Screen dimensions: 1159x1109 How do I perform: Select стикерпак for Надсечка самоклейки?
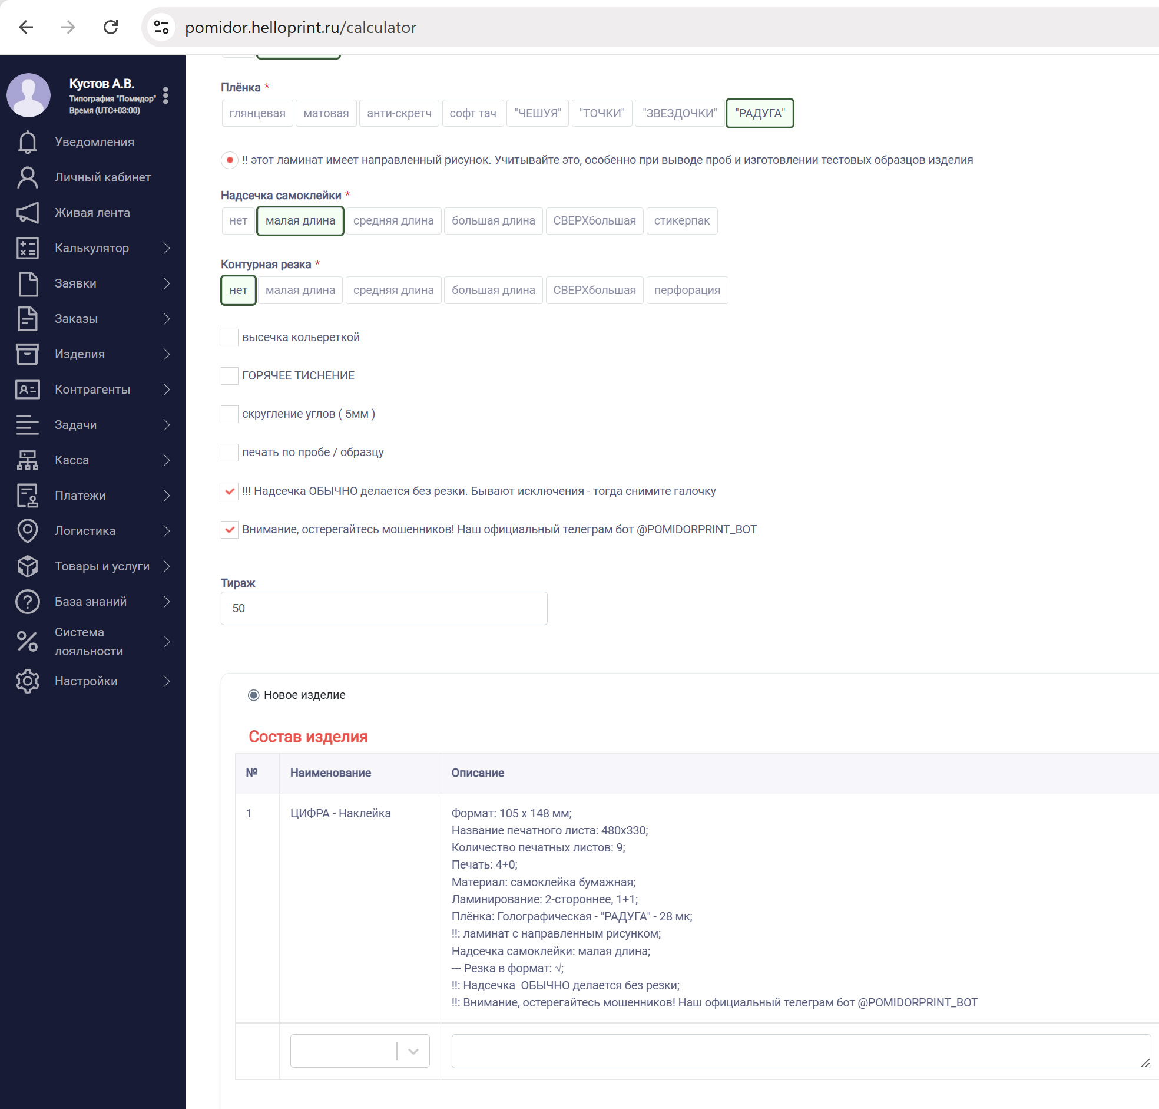tap(681, 221)
